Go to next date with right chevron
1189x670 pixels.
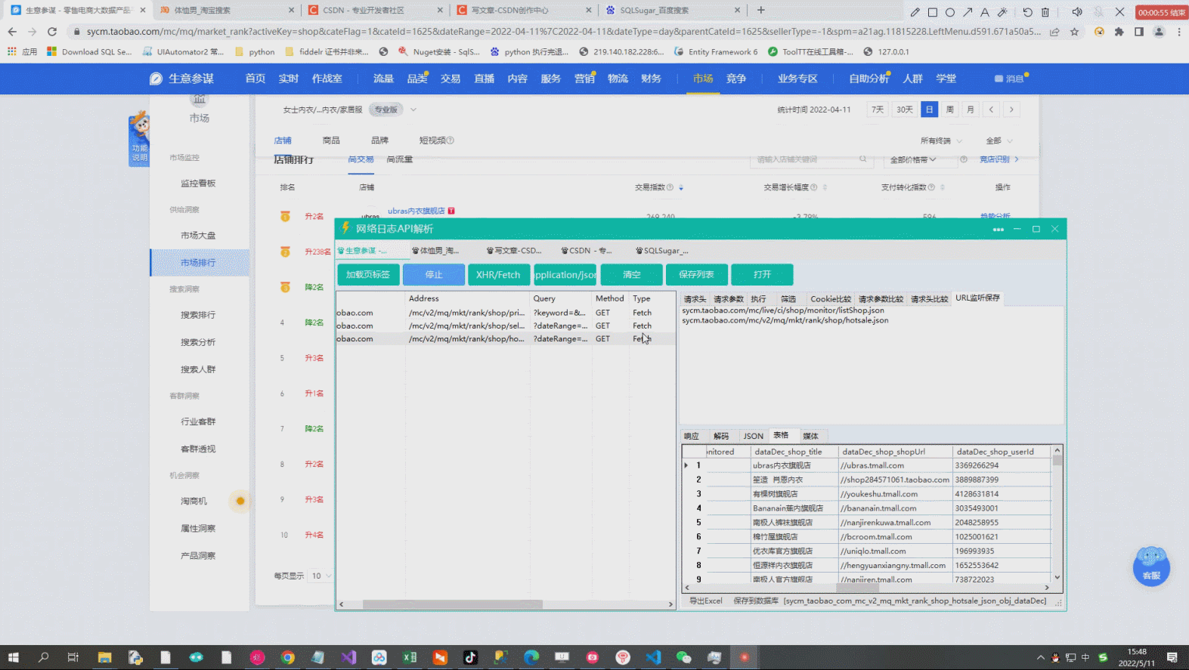pos(1011,110)
